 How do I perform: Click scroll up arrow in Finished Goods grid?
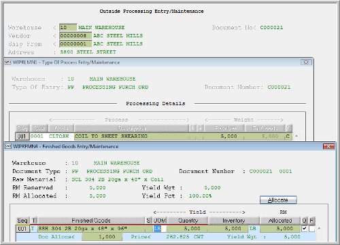click(x=319, y=229)
